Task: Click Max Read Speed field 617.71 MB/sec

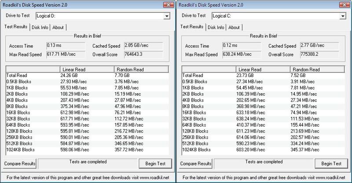Action: click(66, 55)
